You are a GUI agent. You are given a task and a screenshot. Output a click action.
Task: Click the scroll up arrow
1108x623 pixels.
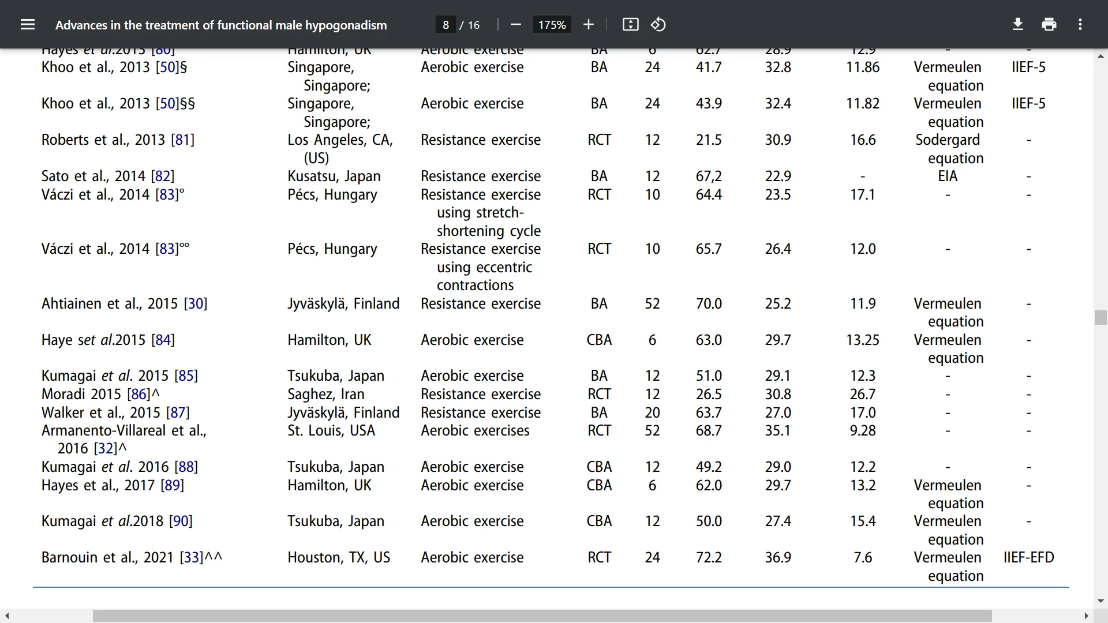coord(1100,56)
